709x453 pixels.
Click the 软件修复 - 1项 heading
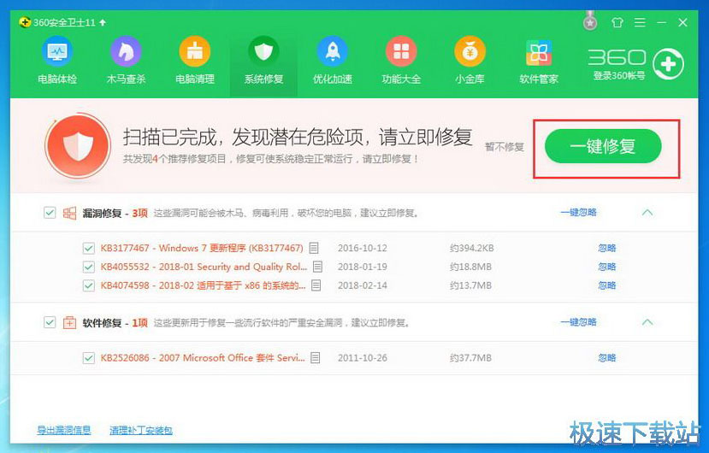[x=115, y=323]
